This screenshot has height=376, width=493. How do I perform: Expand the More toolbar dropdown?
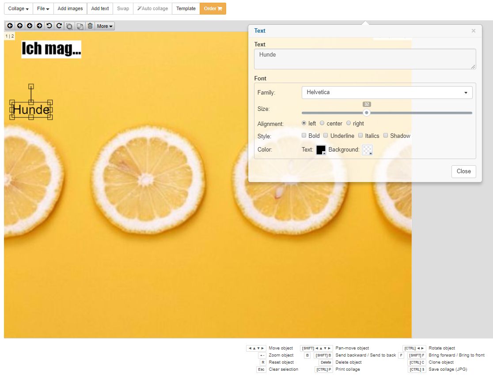(105, 26)
